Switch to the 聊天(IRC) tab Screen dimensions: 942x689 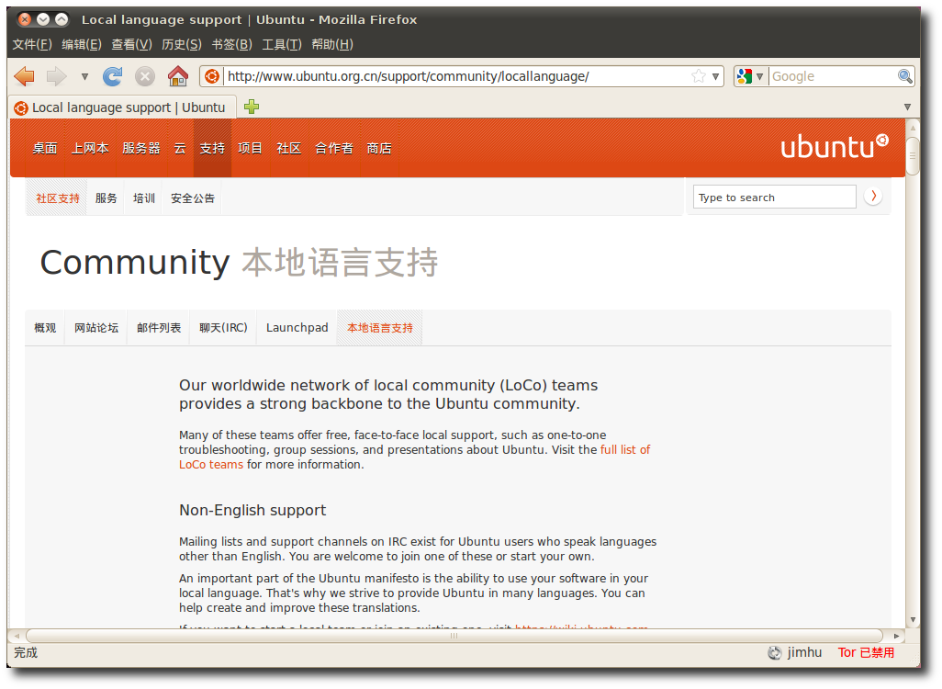(x=223, y=328)
